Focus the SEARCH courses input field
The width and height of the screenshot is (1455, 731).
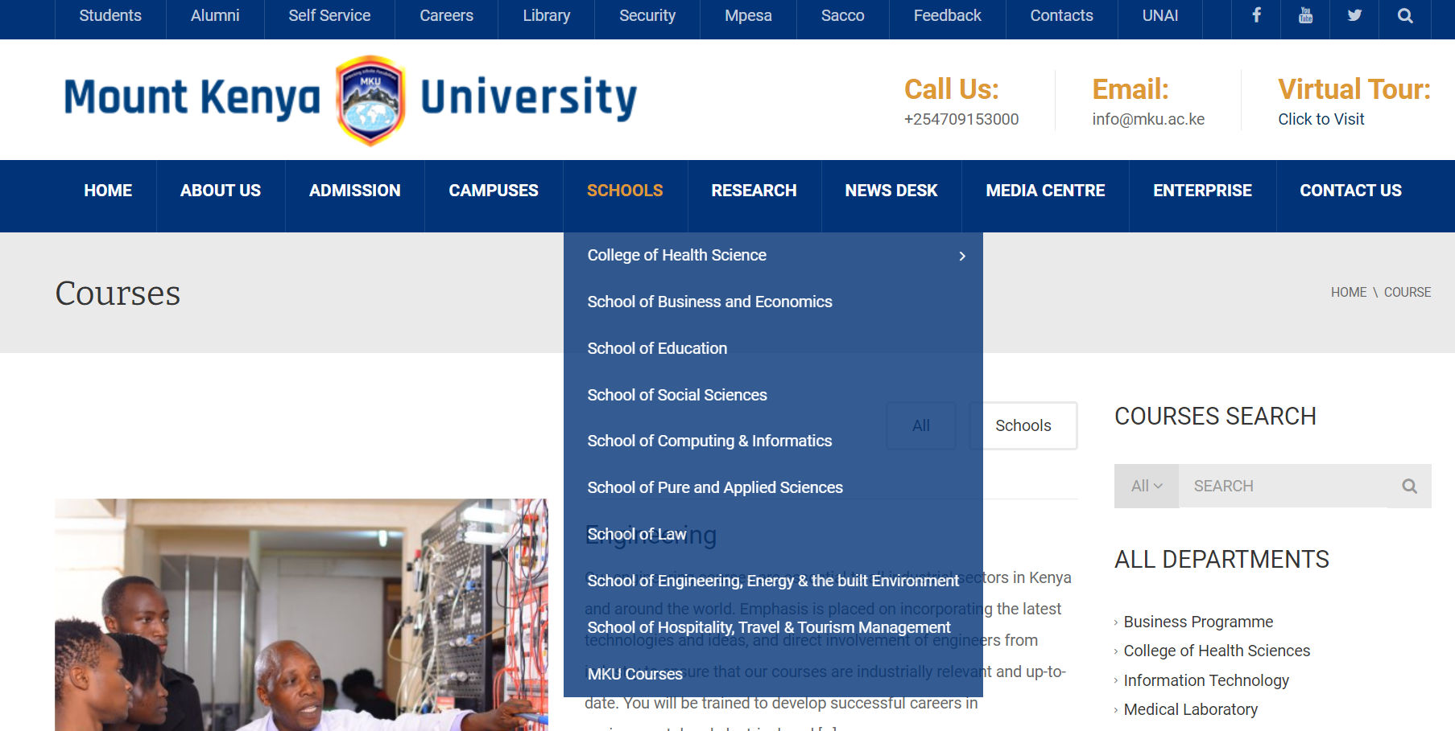pos(1283,486)
